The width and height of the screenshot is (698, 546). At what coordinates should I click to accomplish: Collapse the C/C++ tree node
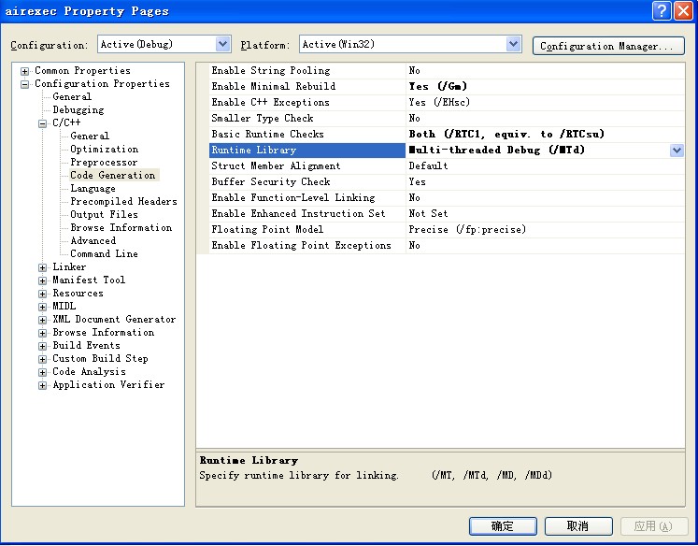(43, 123)
